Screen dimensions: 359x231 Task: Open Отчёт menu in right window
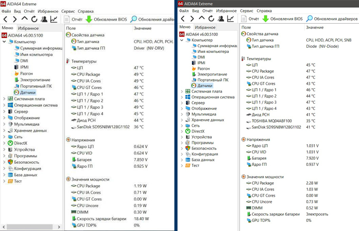click(207, 11)
